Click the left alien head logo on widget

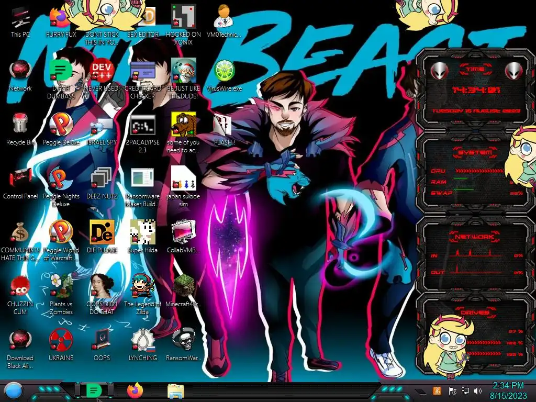pyautogui.click(x=439, y=71)
